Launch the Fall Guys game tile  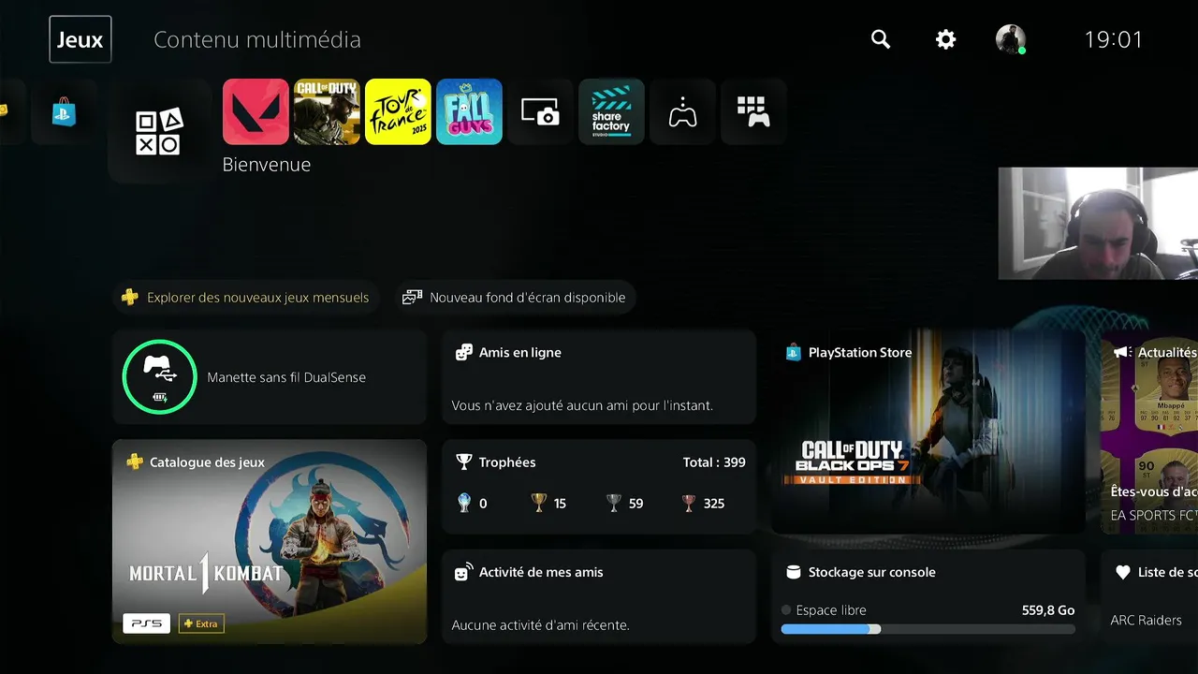tap(469, 111)
